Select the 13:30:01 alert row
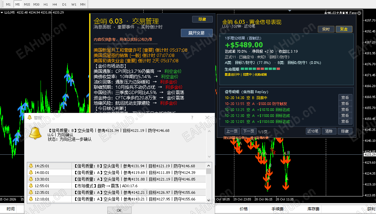 point(117,179)
